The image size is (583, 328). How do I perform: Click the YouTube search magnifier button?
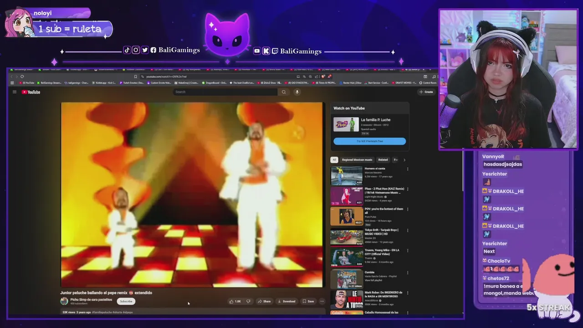[284, 92]
